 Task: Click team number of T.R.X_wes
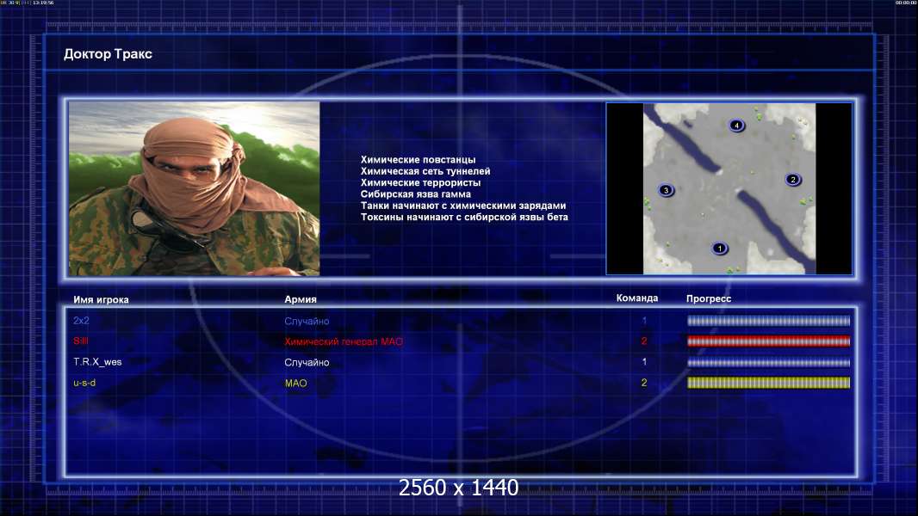[644, 362]
